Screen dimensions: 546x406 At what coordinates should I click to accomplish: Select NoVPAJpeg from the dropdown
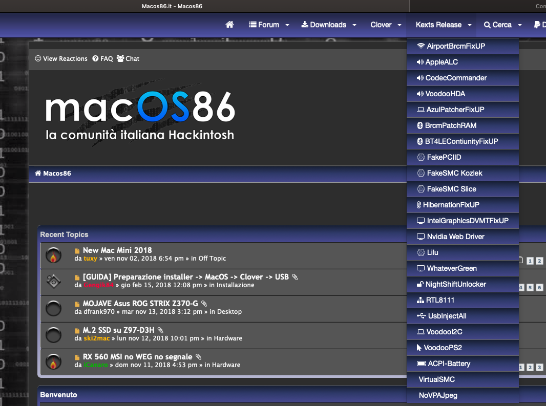[x=463, y=395]
